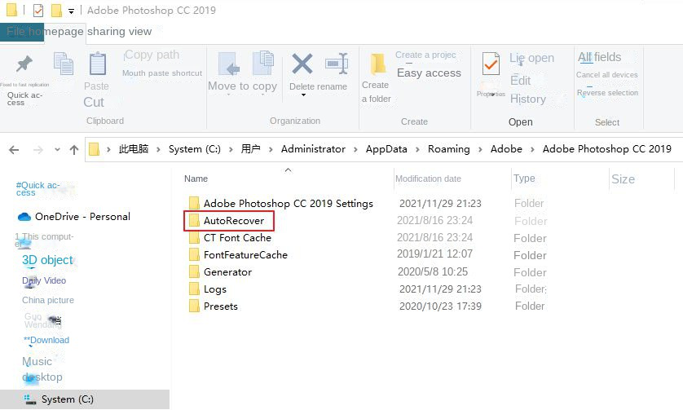Image resolution: width=683 pixels, height=410 pixels.
Task: Open the Customize Quick Access Toolbar arrow
Action: pos(72,11)
